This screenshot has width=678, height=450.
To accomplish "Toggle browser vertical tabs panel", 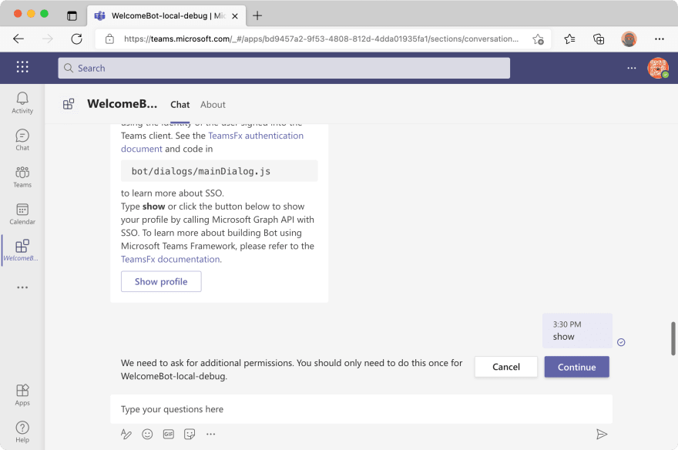I will (x=72, y=15).
